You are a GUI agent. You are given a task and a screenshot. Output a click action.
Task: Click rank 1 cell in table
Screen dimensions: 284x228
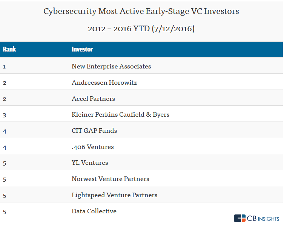point(5,67)
